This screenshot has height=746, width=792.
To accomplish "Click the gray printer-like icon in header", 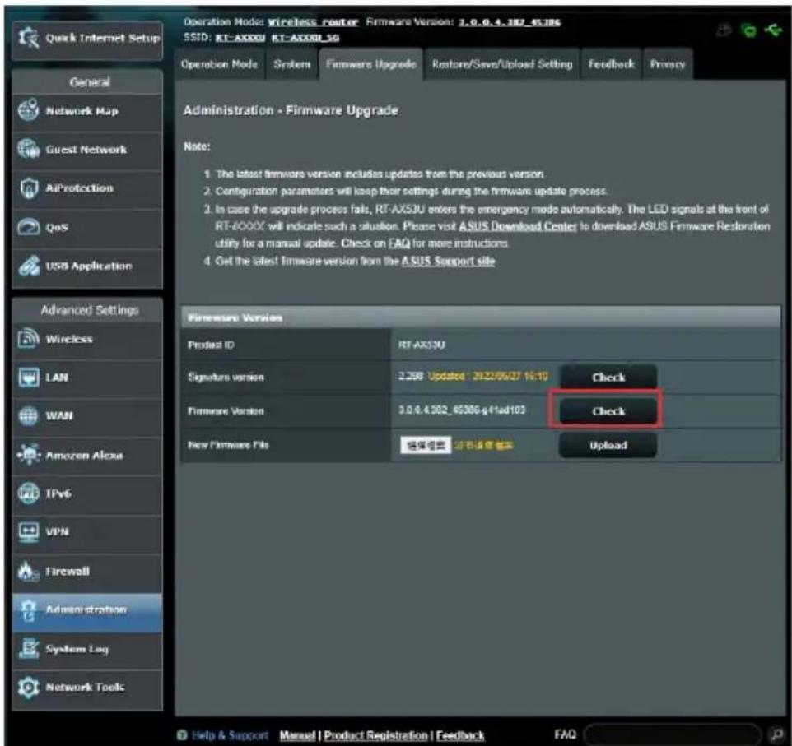I will click(x=724, y=30).
